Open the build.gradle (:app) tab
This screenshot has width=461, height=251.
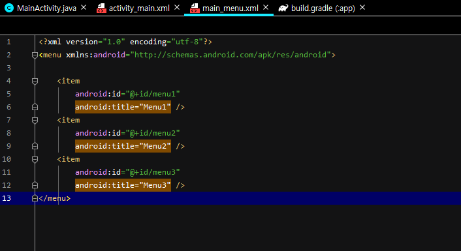323,8
